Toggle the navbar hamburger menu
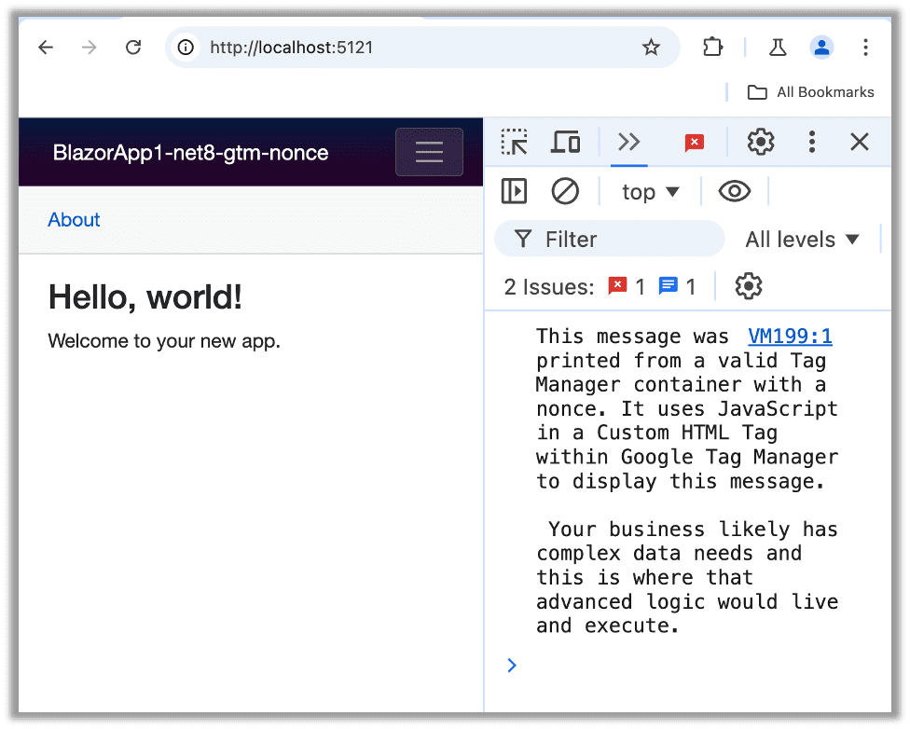This screenshot has height=729, width=910. (429, 152)
